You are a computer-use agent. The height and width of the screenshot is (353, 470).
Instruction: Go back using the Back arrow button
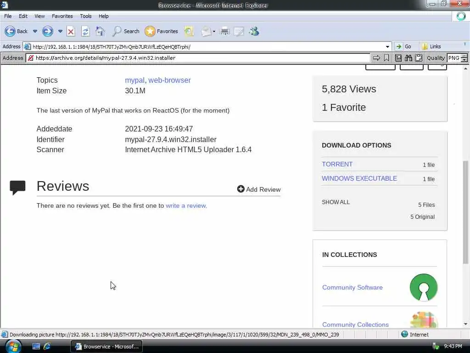point(10,31)
